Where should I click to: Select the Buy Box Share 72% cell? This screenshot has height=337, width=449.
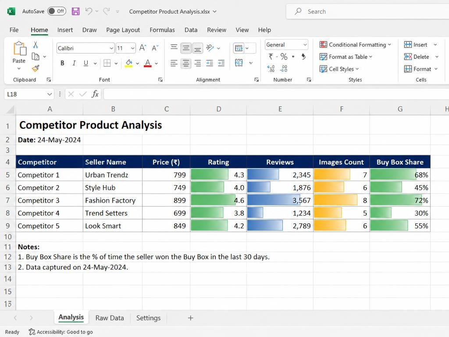(400, 200)
